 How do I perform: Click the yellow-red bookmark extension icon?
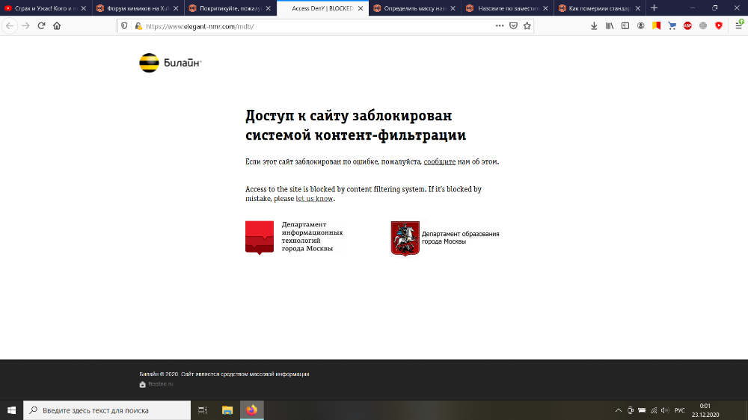(657, 25)
